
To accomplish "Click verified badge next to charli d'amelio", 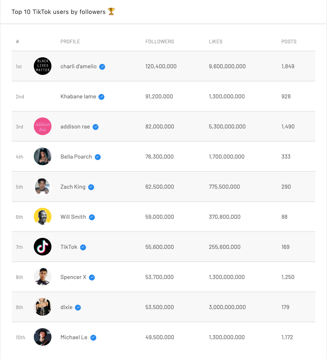I will coord(102,67).
